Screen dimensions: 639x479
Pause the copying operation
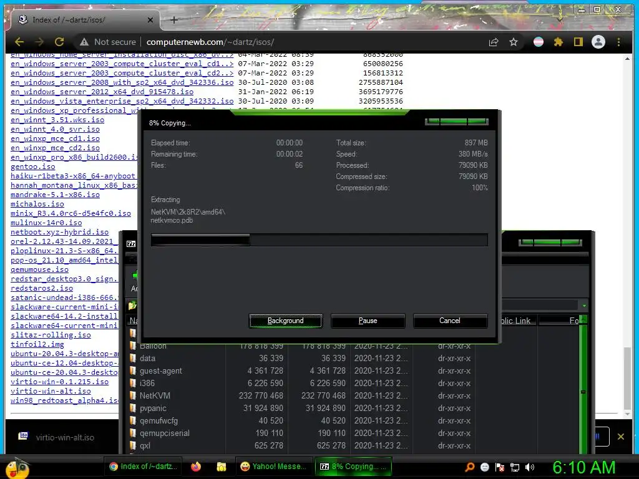(368, 321)
